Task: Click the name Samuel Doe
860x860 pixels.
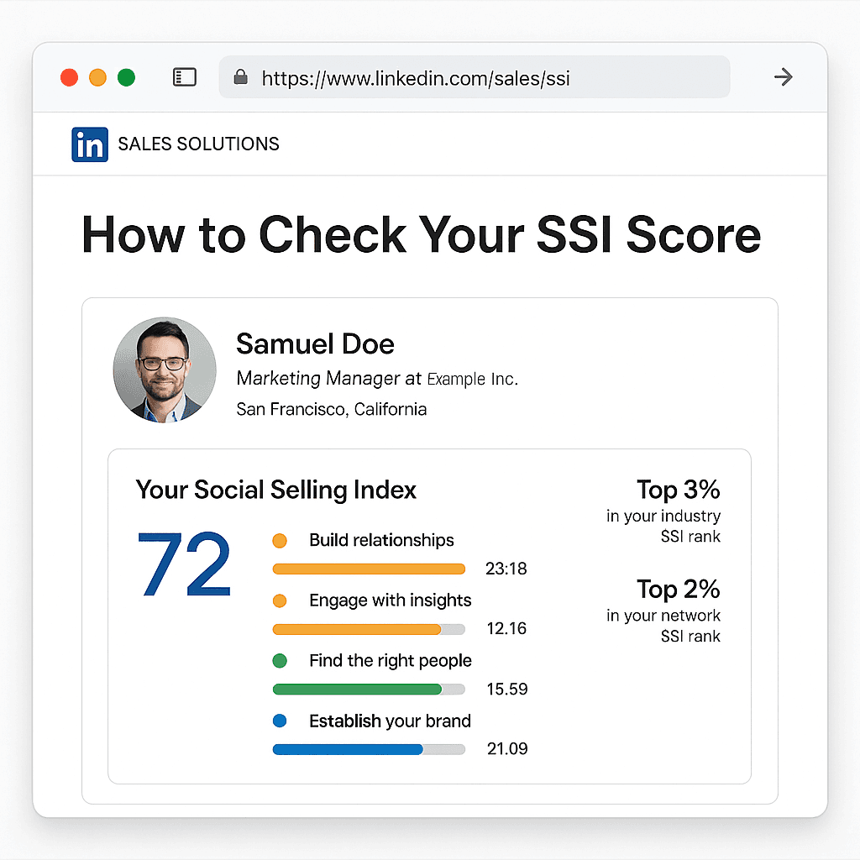Action: coord(316,344)
